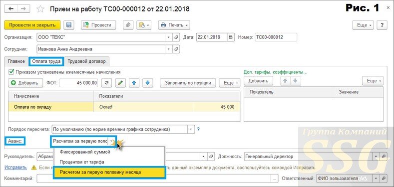
Task: Click the Показатели column header
Action: pos(167,96)
